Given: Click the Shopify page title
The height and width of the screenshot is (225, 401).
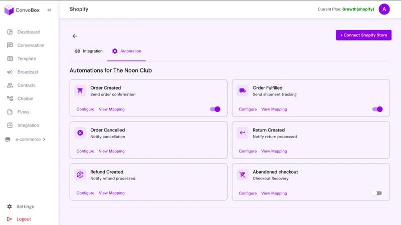Looking at the screenshot, I should (x=79, y=9).
